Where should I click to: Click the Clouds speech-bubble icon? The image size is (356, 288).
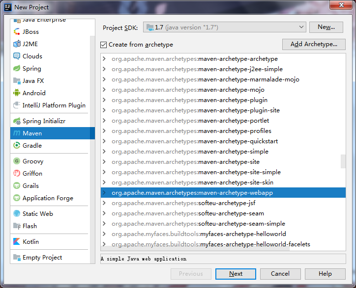coord(17,56)
